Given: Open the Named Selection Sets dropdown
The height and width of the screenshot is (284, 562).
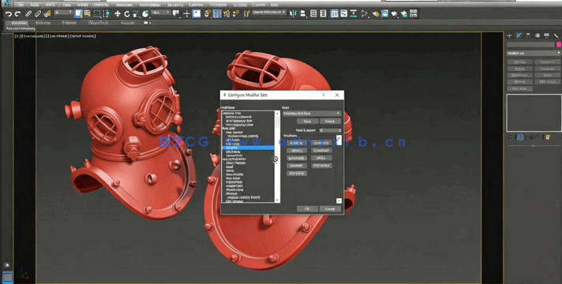Looking at the screenshot, I should tap(269, 13).
